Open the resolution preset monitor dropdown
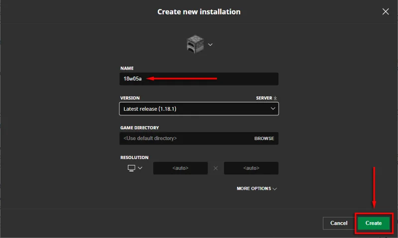 click(x=135, y=168)
